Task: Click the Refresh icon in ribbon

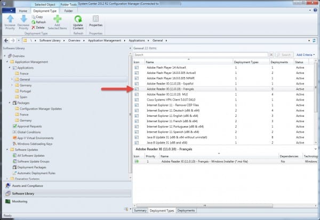Action: (34, 22)
